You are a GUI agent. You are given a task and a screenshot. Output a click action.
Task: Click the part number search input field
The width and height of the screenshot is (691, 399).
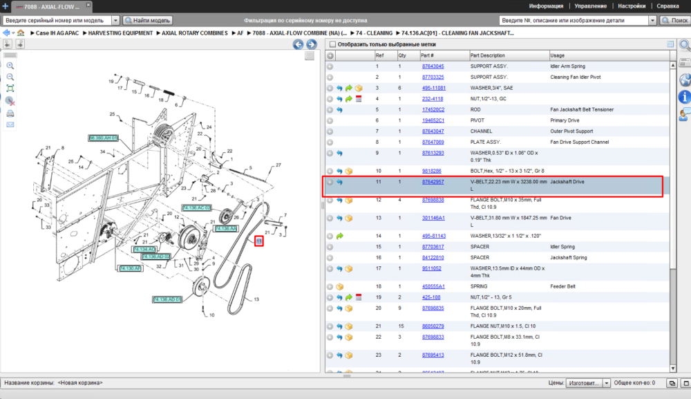click(574, 20)
